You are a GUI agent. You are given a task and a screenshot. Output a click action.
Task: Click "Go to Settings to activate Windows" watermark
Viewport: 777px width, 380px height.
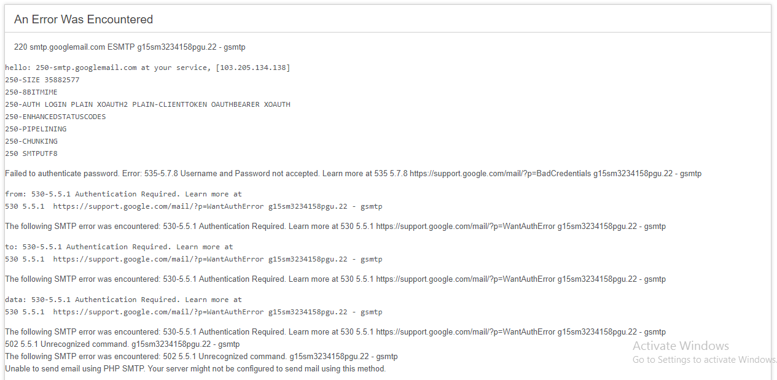click(x=705, y=360)
